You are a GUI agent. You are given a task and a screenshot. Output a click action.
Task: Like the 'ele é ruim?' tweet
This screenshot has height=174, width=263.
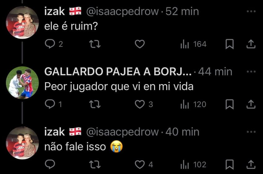click(x=140, y=44)
